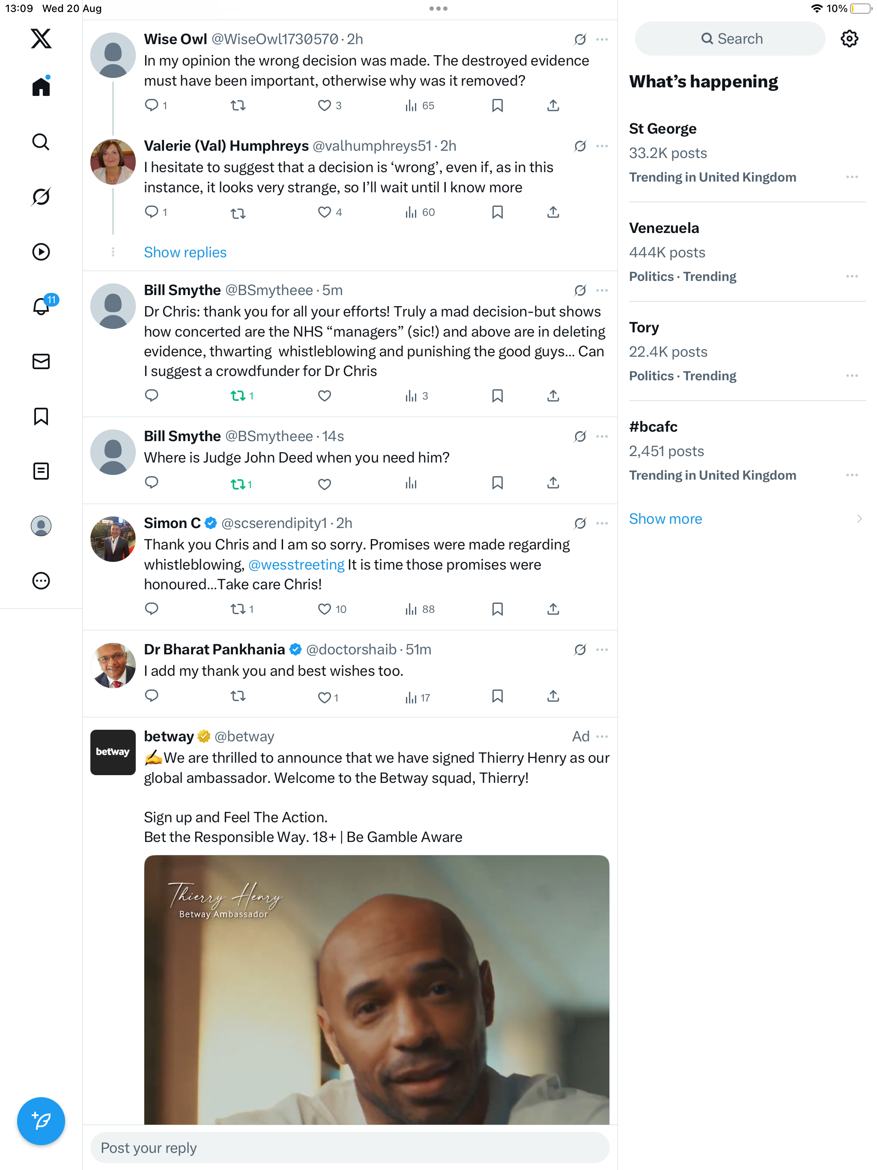The height and width of the screenshot is (1170, 877).
Task: Show replies under Valerie Humphreys' post
Action: tap(185, 252)
